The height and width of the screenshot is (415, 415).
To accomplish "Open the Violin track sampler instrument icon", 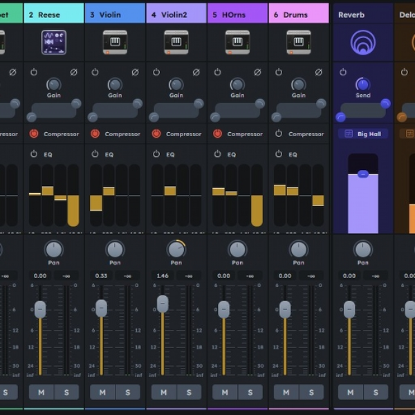I will coord(115,42).
